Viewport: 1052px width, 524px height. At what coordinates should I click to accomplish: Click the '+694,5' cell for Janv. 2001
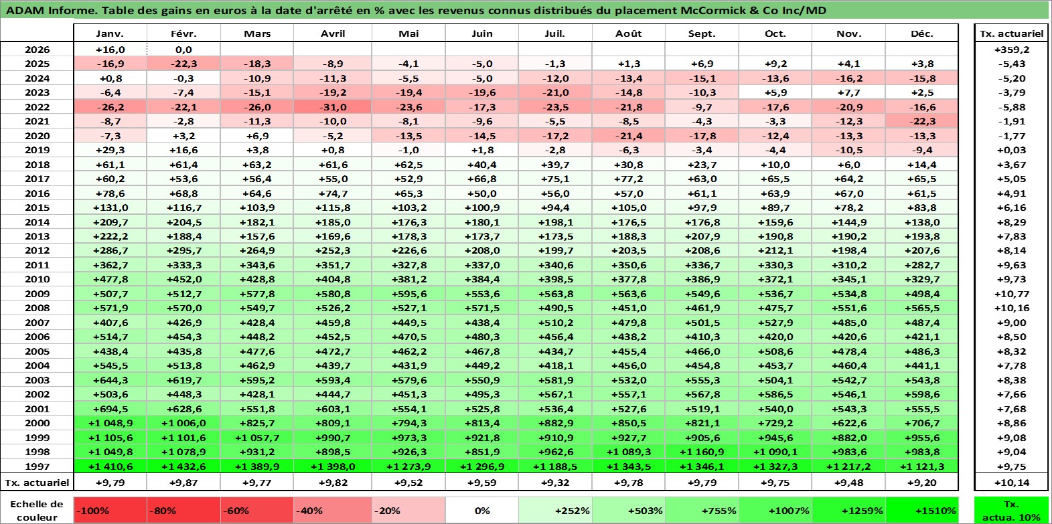click(110, 409)
